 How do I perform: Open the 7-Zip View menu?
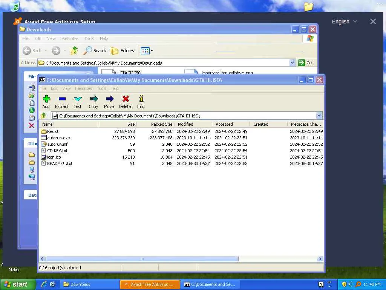[66, 88]
